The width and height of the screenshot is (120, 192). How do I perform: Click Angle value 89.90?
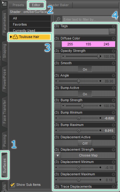pyautogui.click(x=109, y=81)
